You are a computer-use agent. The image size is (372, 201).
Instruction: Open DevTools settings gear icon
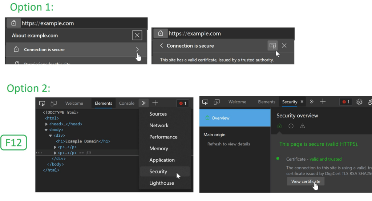[x=359, y=102]
